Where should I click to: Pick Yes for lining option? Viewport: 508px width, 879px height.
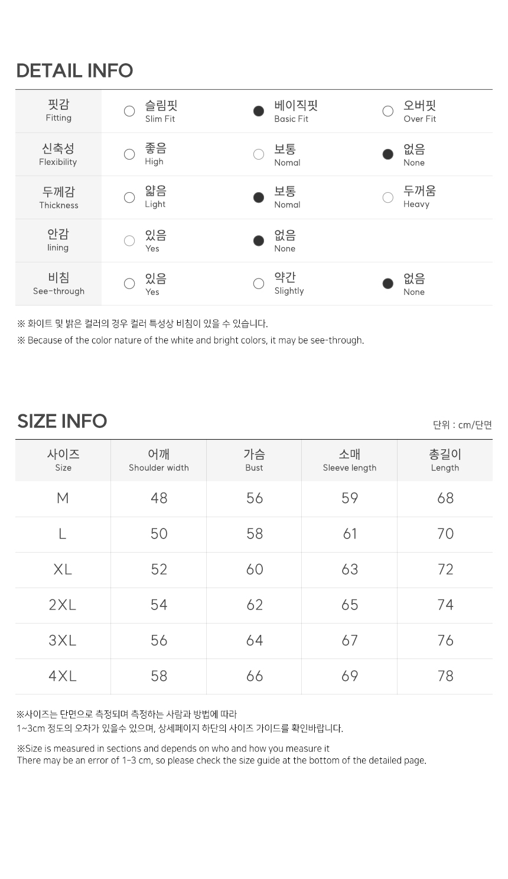pyautogui.click(x=129, y=241)
